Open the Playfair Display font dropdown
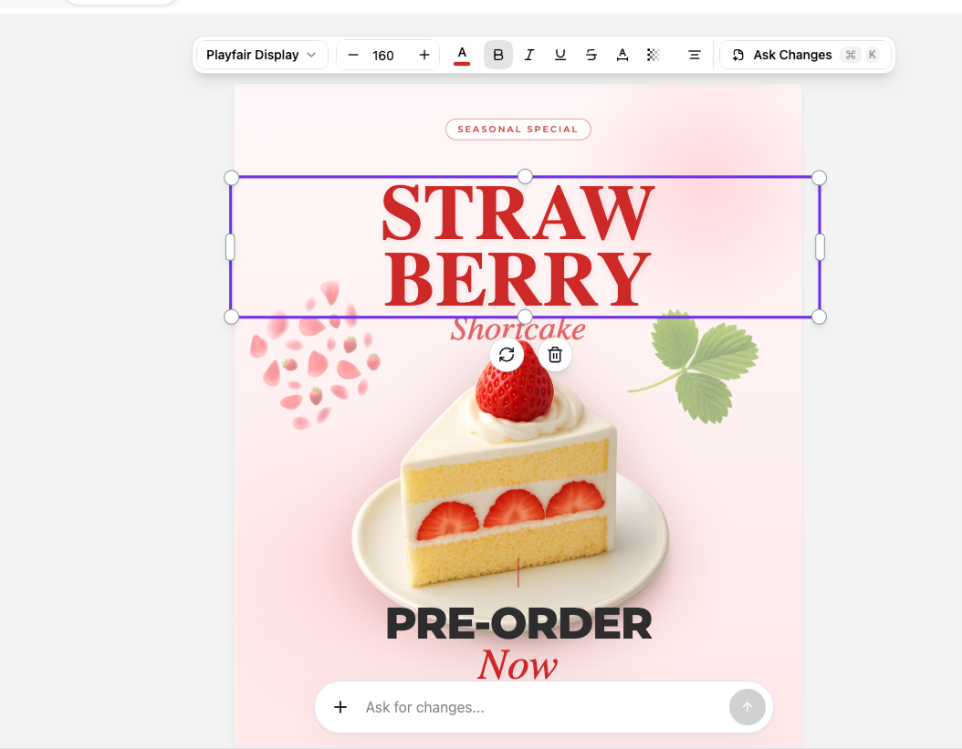 [261, 55]
